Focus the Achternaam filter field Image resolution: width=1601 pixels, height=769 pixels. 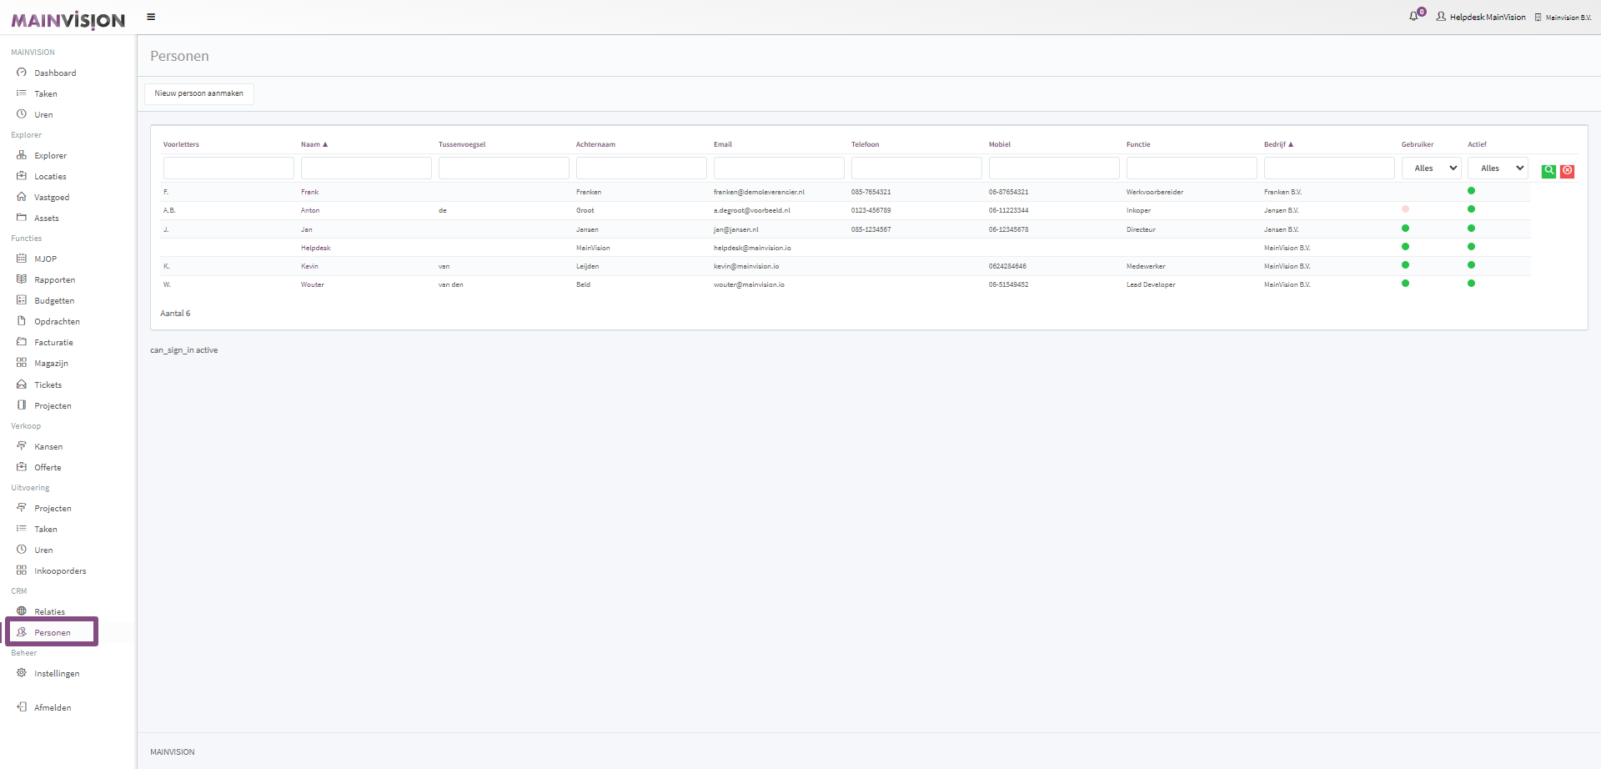641,168
